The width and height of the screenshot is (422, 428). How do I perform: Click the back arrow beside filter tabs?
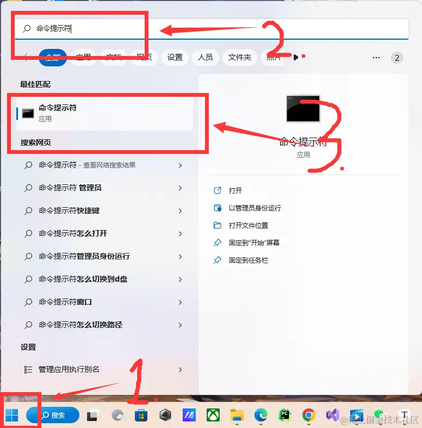tap(26, 58)
